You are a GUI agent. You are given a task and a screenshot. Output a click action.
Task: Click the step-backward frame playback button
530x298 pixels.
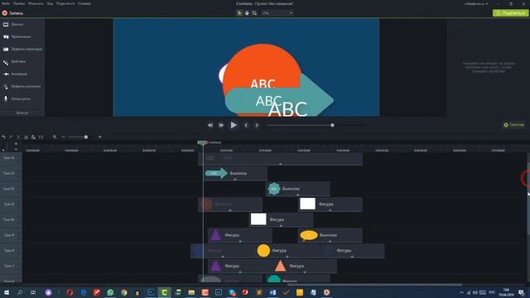tap(210, 125)
